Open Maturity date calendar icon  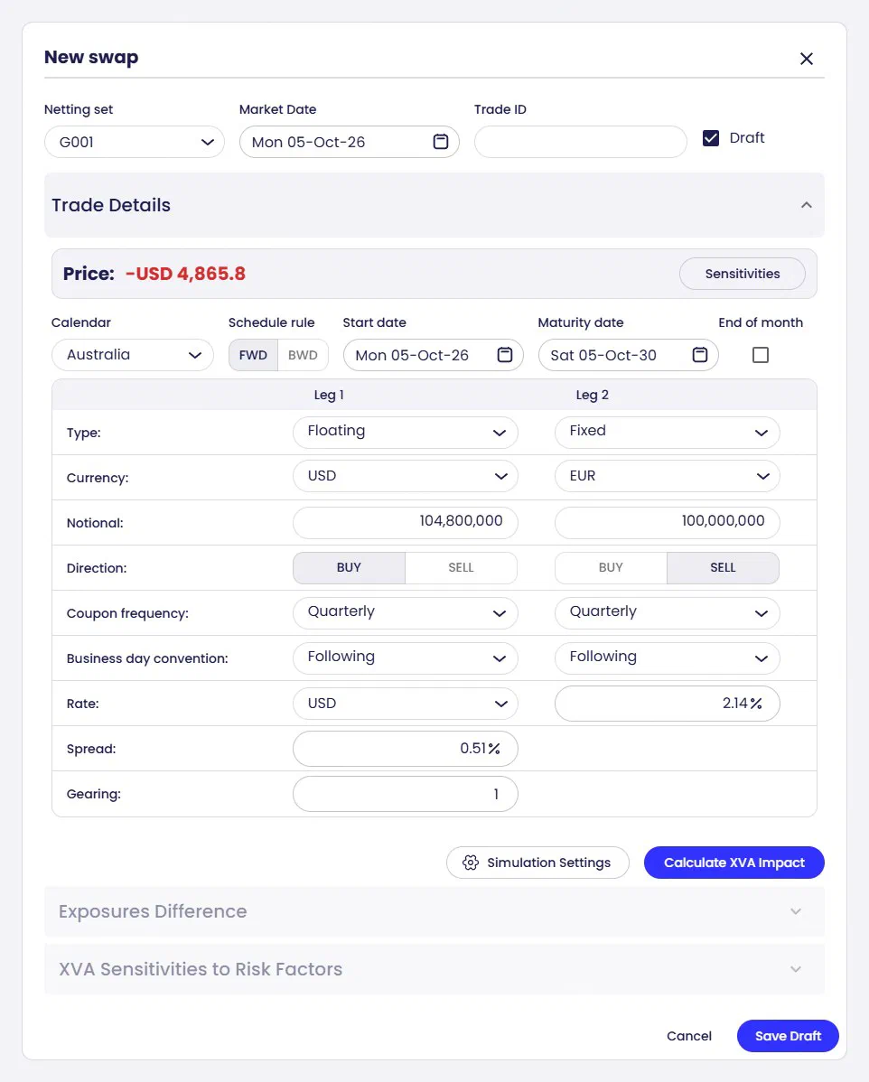pos(700,355)
